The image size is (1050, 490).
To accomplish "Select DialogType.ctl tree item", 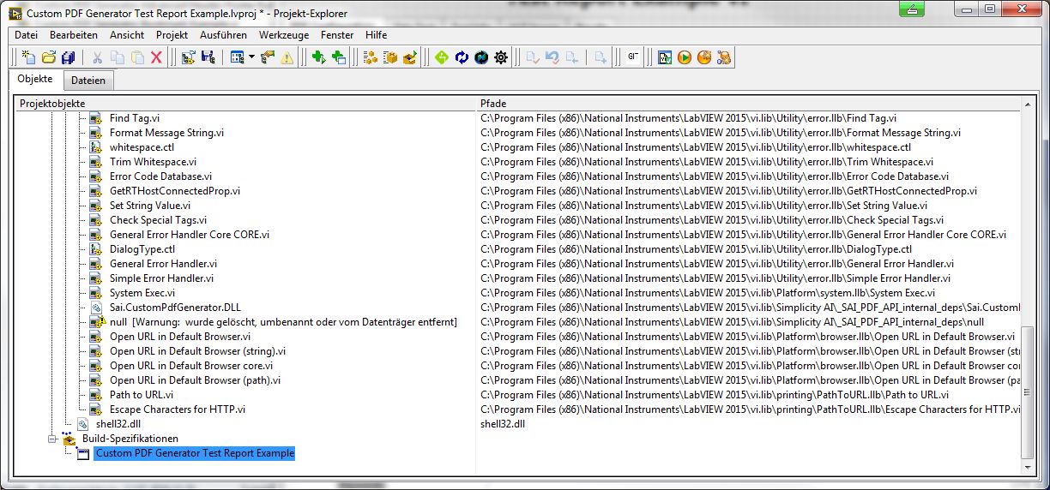I will pos(142,249).
